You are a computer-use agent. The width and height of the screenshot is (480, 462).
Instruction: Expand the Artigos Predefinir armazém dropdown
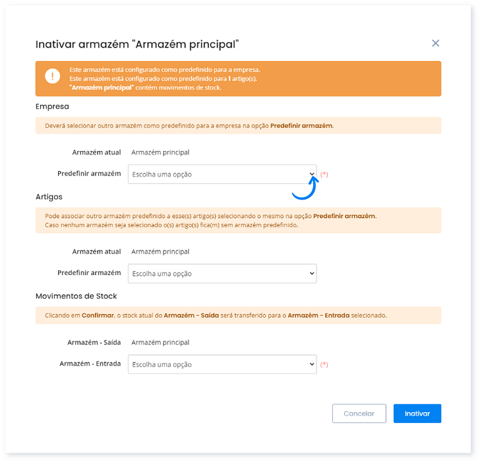click(x=222, y=274)
